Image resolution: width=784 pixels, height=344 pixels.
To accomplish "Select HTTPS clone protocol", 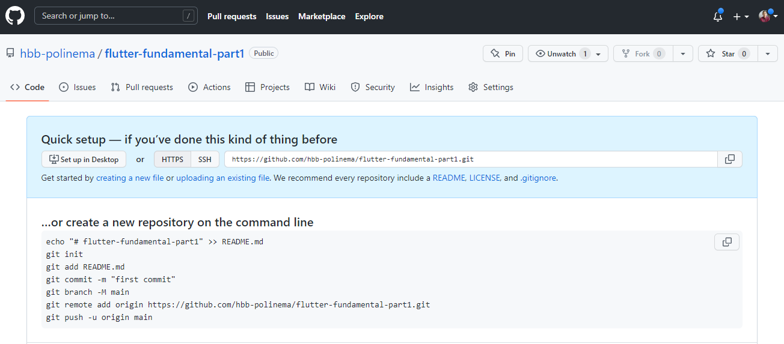I will [x=173, y=159].
